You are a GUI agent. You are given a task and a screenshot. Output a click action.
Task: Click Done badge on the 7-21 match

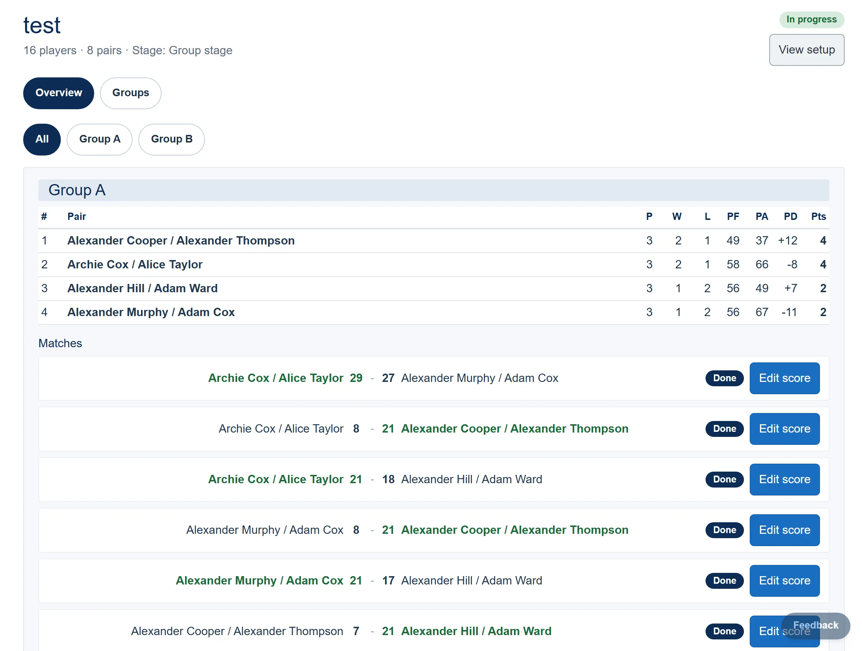point(724,631)
